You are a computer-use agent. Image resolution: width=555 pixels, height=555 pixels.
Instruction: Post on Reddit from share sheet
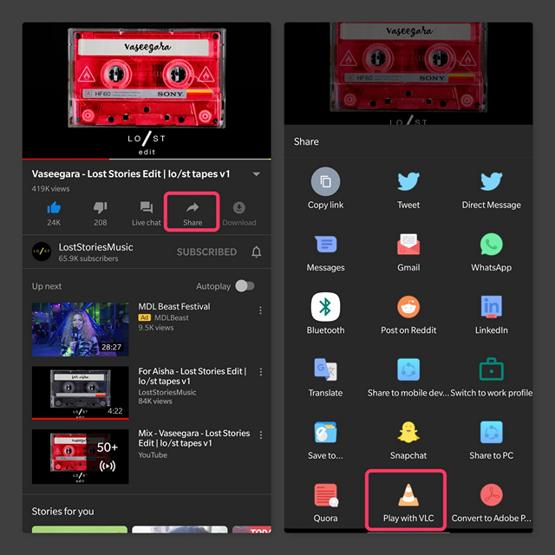408,308
